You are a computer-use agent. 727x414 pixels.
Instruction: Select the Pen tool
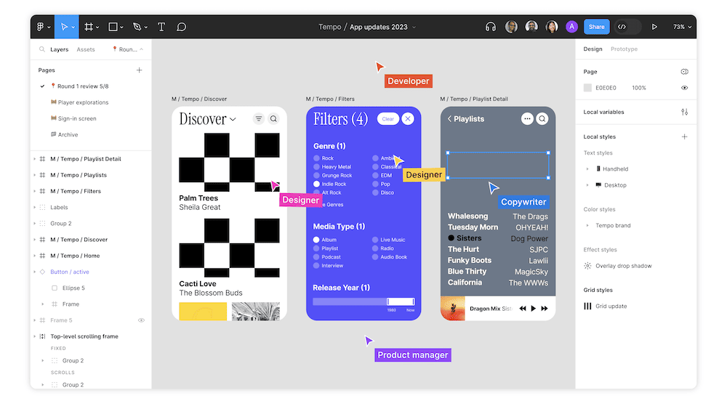(x=137, y=27)
